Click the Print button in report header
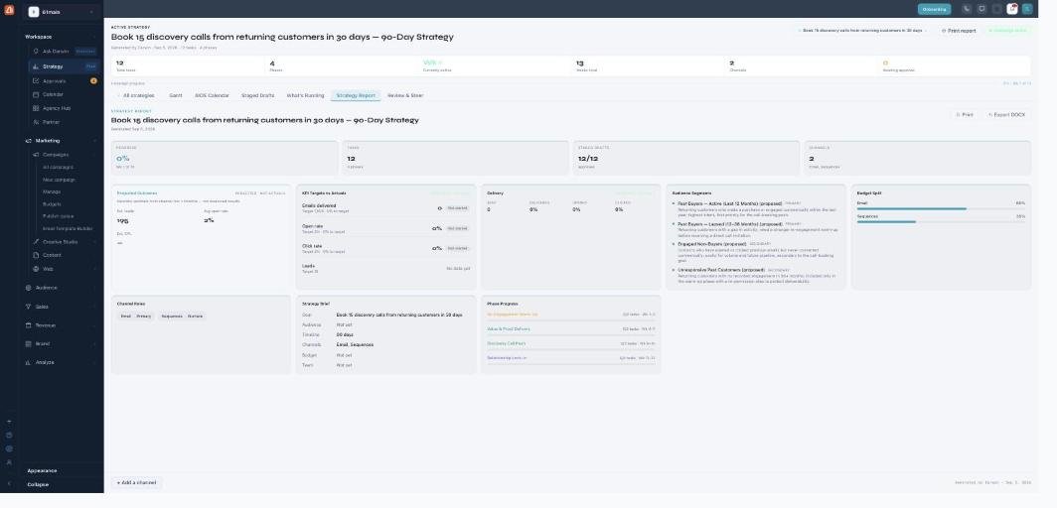 (965, 115)
